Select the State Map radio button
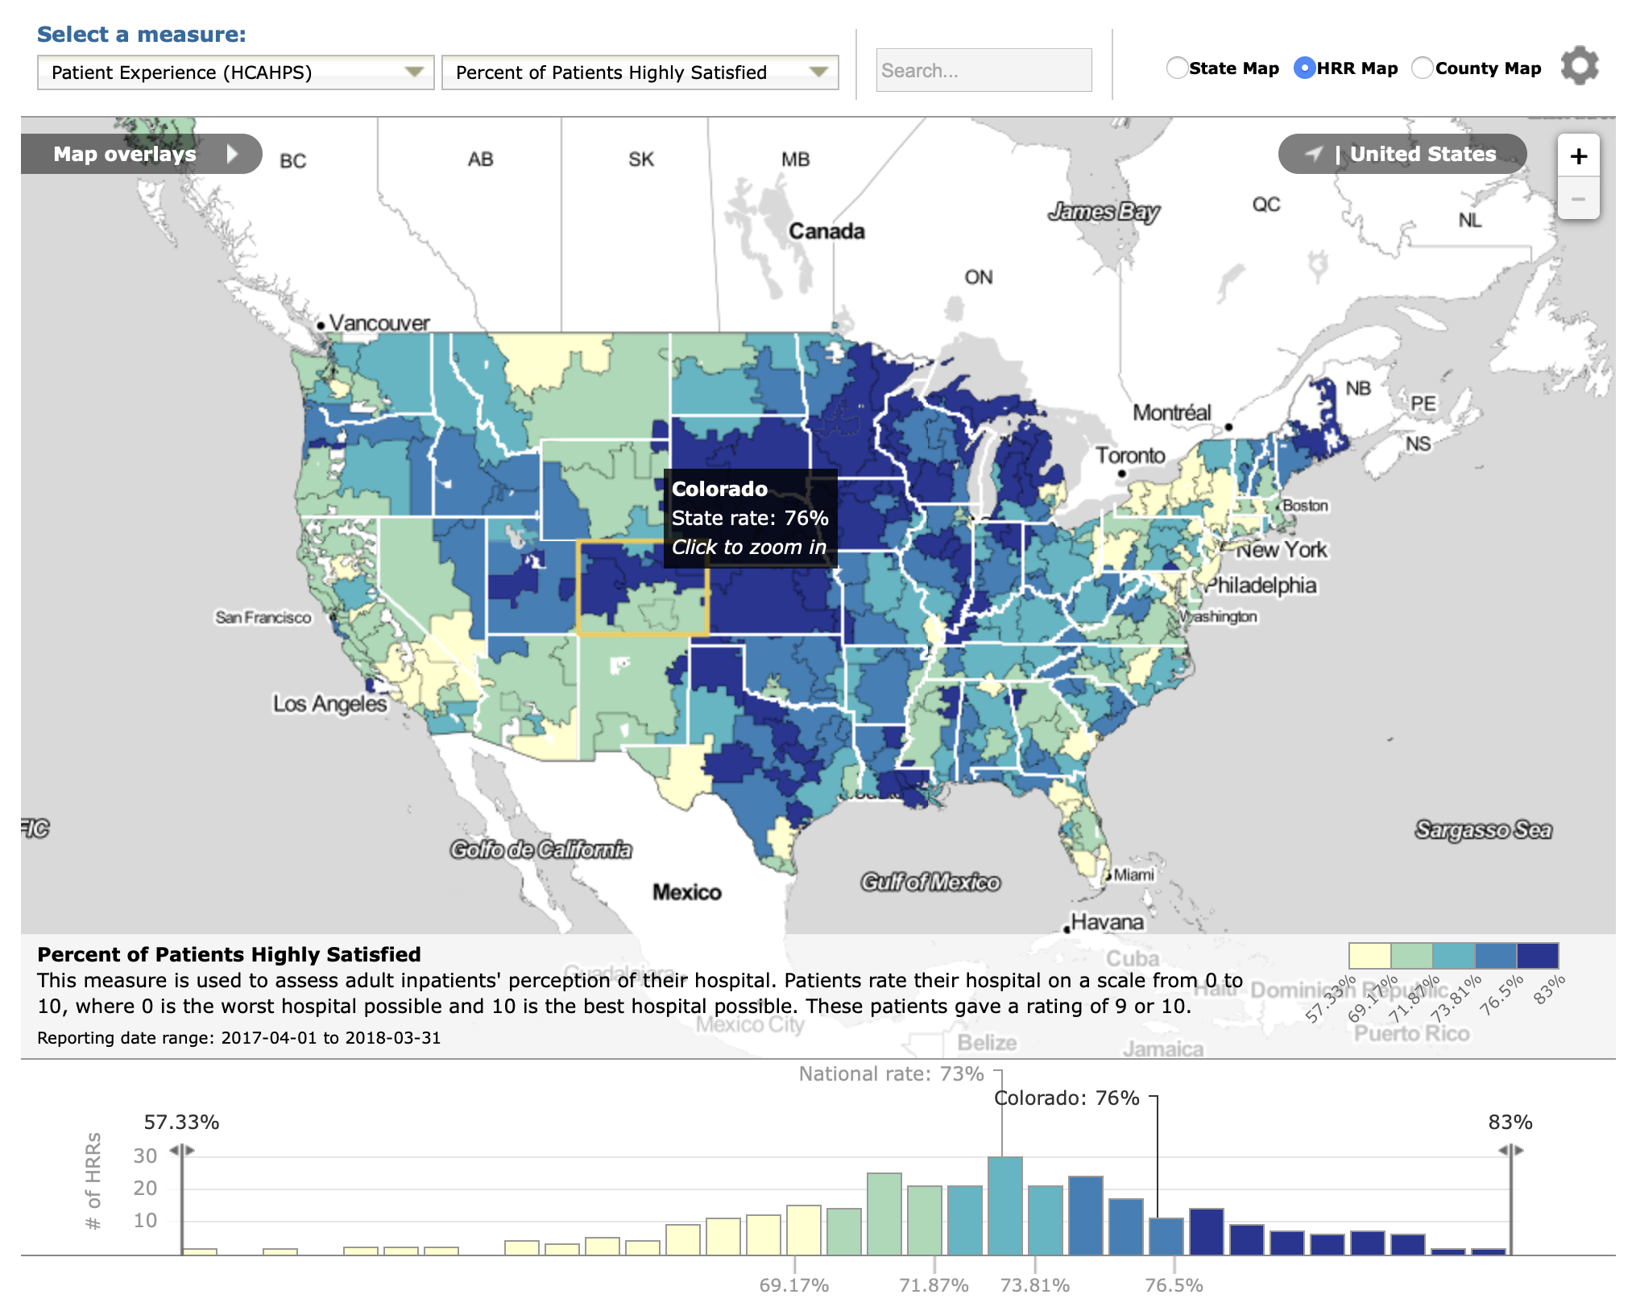Image resolution: width=1632 pixels, height=1311 pixels. coord(1177,68)
